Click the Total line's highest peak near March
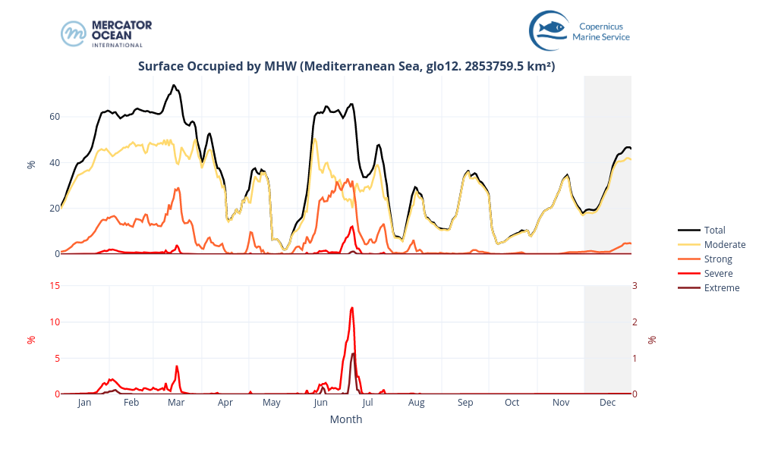Viewport: 759px width, 455px height. (x=174, y=86)
